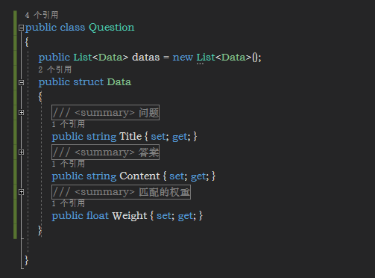Click the struct Data type name
Image resolution: width=375 pixels, height=278 pixels.
tap(119, 82)
